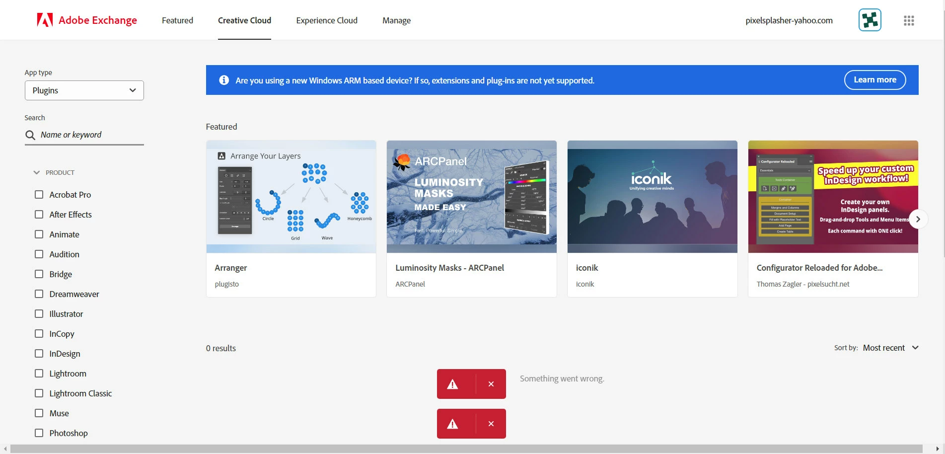Open Luminosity Masks - ARCPanel title
Screen dimensions: 945x454
[x=449, y=268]
